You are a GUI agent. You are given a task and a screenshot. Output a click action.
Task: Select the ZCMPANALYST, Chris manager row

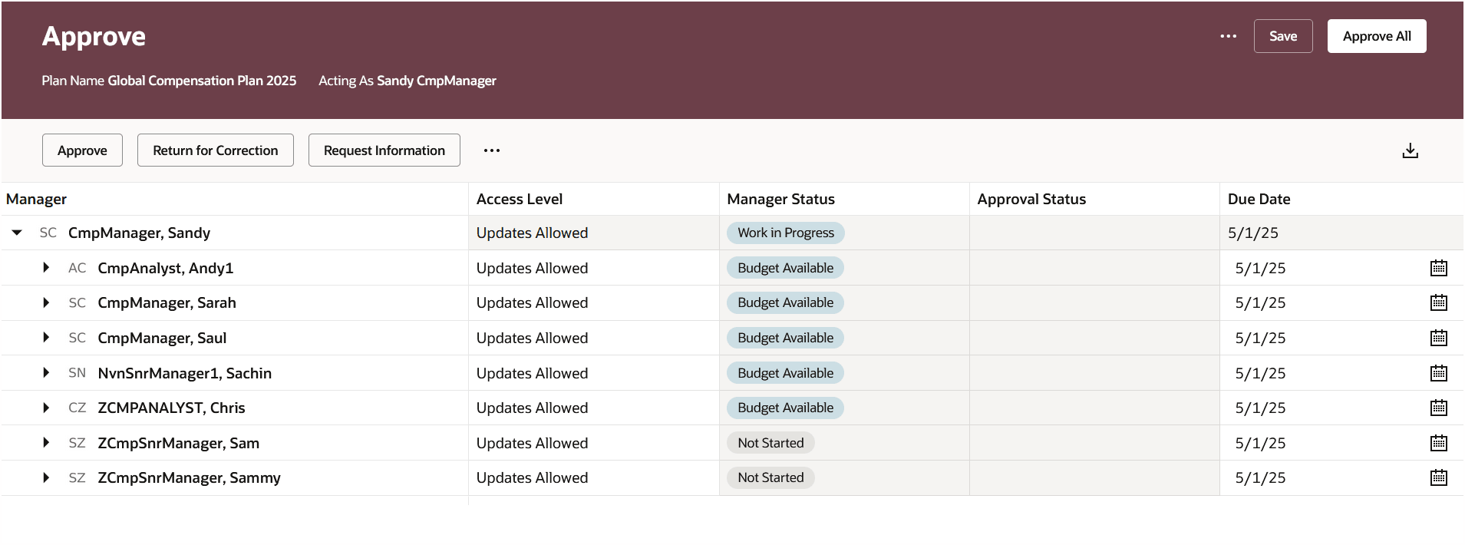pos(171,408)
